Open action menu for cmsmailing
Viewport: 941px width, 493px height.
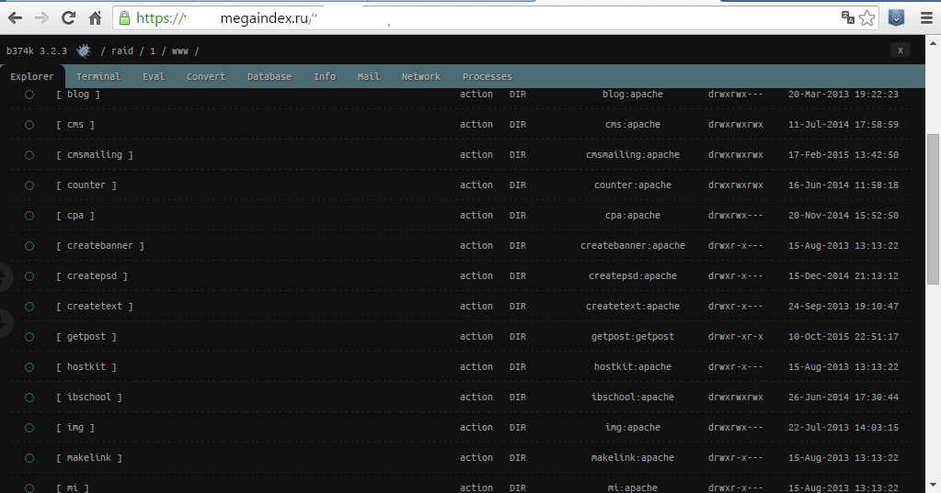click(x=476, y=154)
